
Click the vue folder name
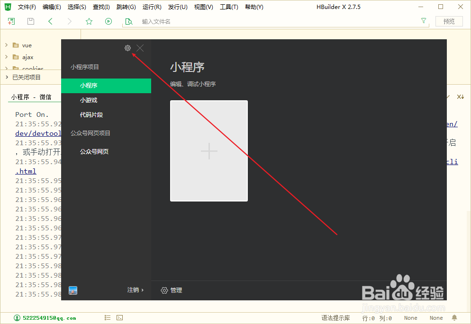(x=27, y=45)
